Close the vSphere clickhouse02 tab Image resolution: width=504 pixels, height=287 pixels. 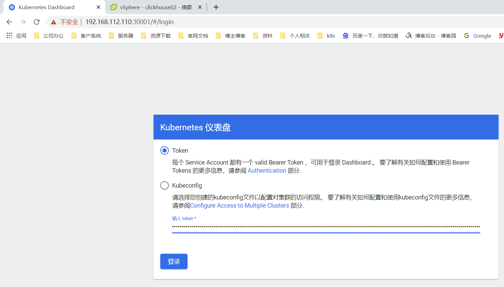pos(200,7)
